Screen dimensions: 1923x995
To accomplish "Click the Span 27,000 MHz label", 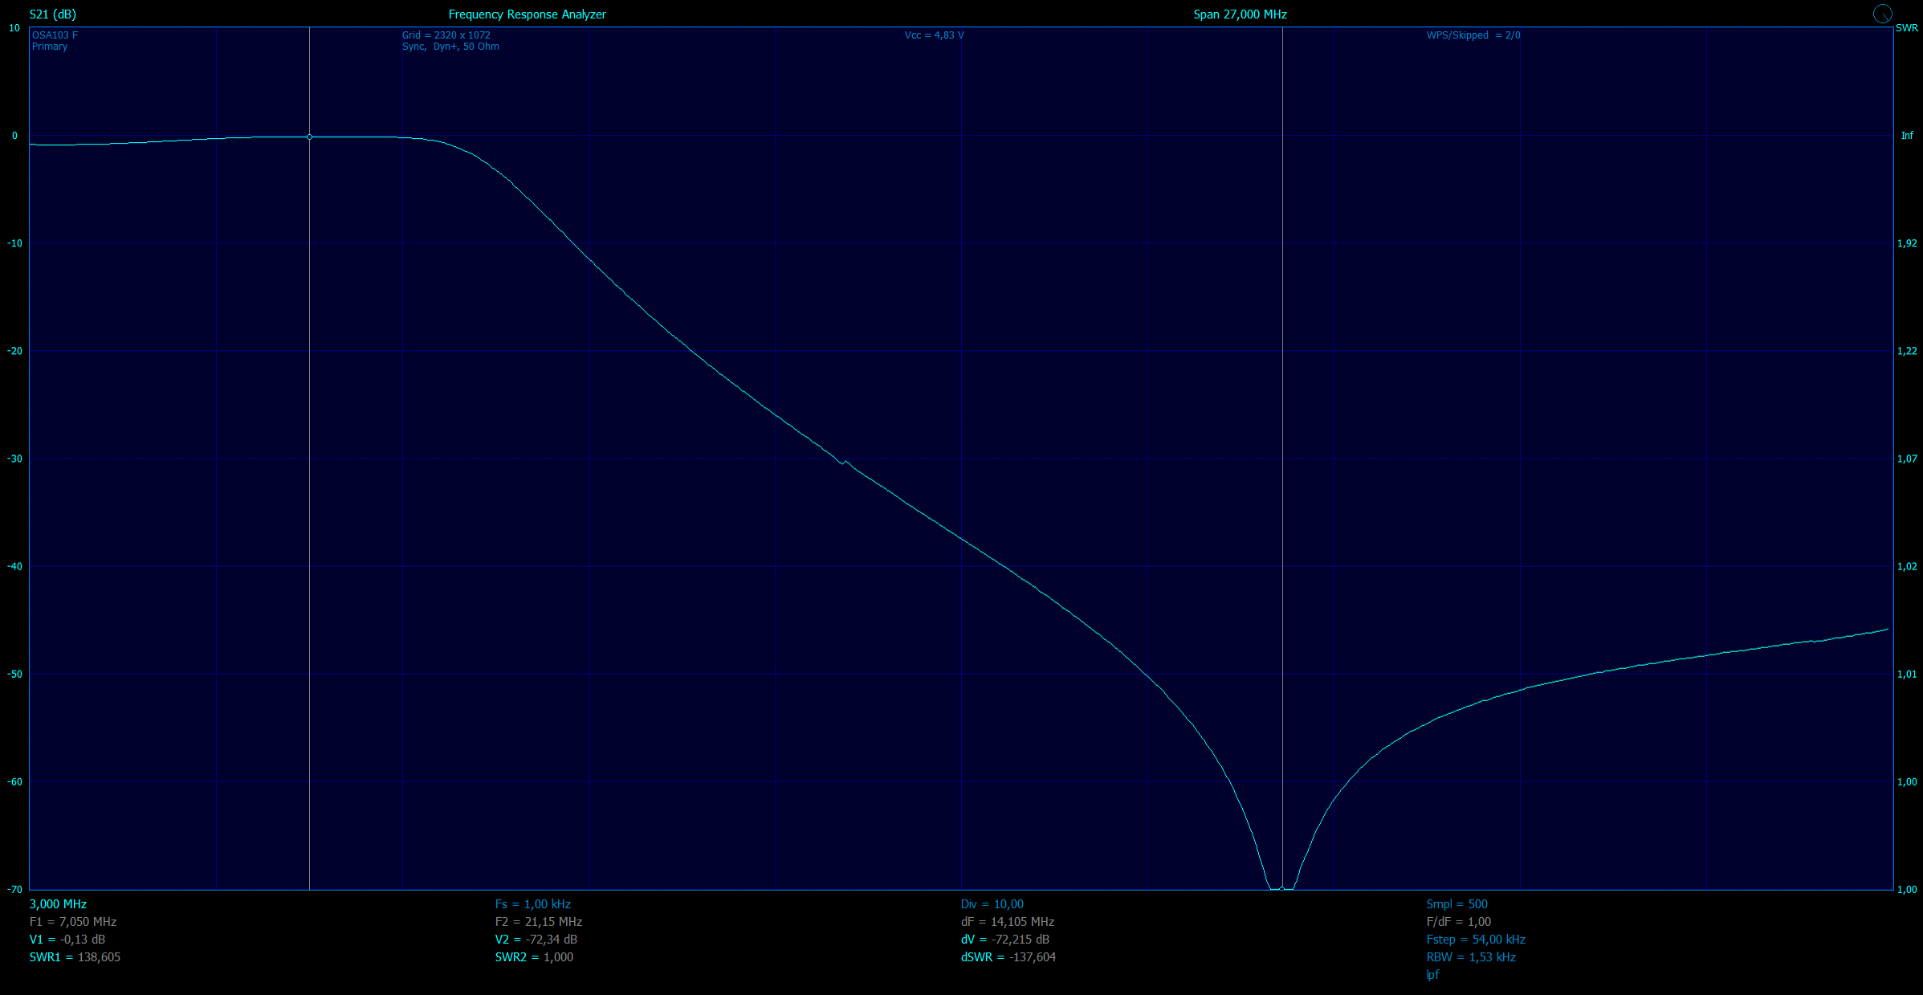I will [x=1240, y=14].
